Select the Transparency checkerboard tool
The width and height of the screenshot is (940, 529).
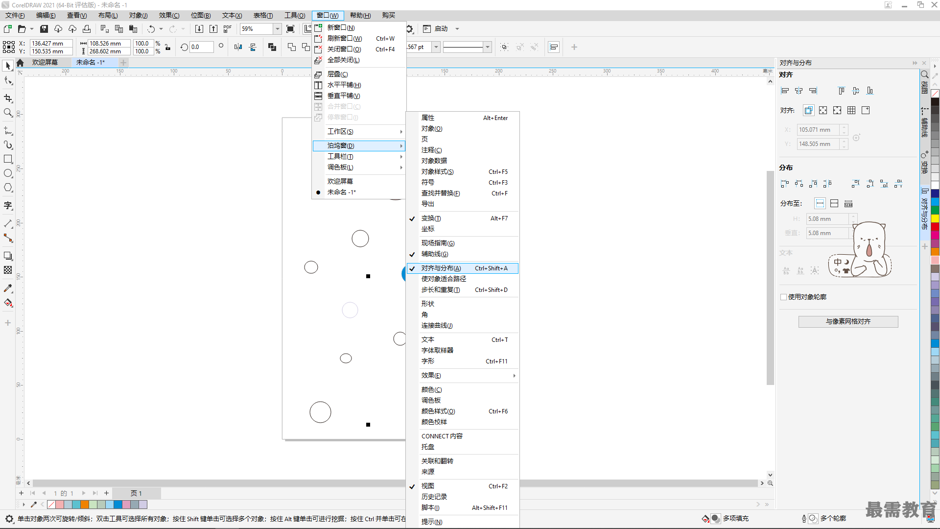(x=8, y=270)
